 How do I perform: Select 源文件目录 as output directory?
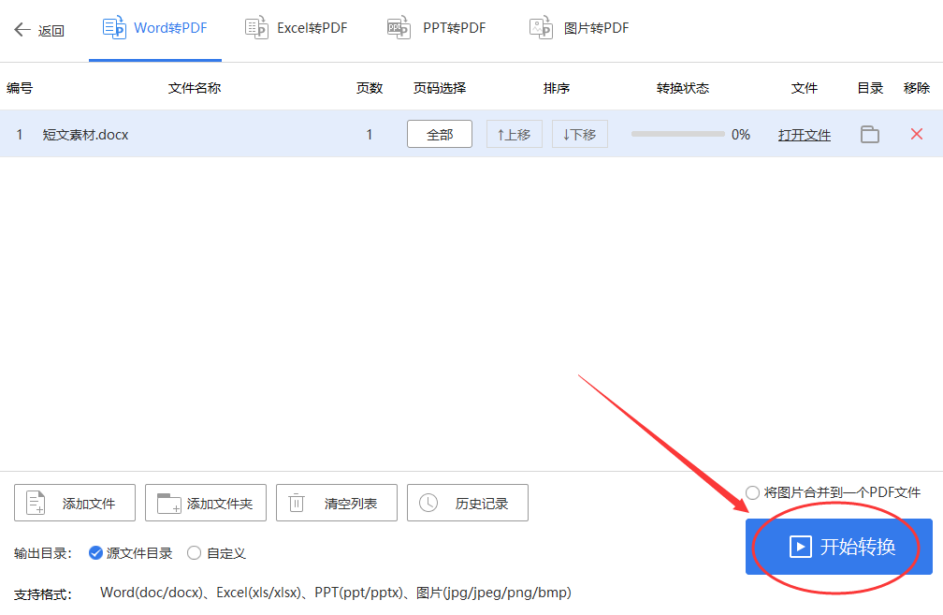[131, 553]
